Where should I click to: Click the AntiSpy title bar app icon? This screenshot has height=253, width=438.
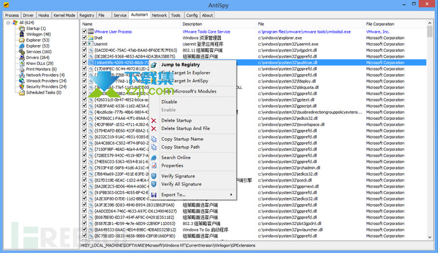[6, 4]
